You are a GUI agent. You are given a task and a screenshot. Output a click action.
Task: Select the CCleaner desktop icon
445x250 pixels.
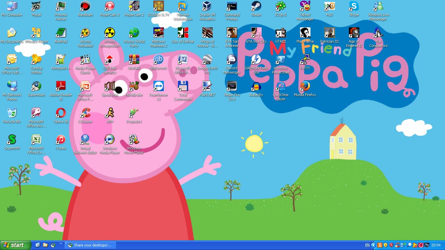click(85, 113)
